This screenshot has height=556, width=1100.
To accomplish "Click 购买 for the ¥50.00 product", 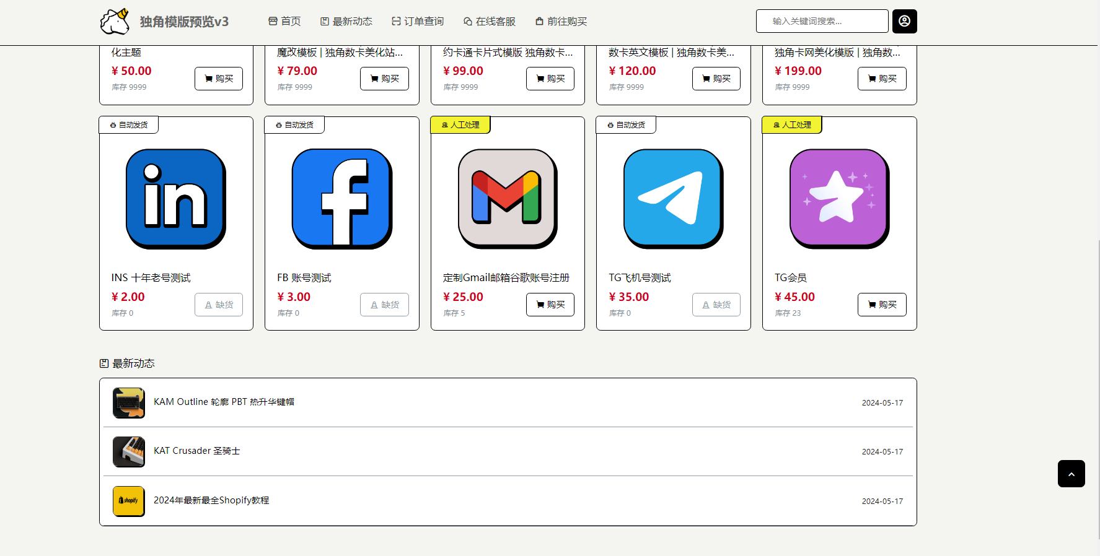I will coord(219,79).
